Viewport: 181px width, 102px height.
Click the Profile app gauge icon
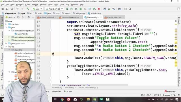click(90, 9)
